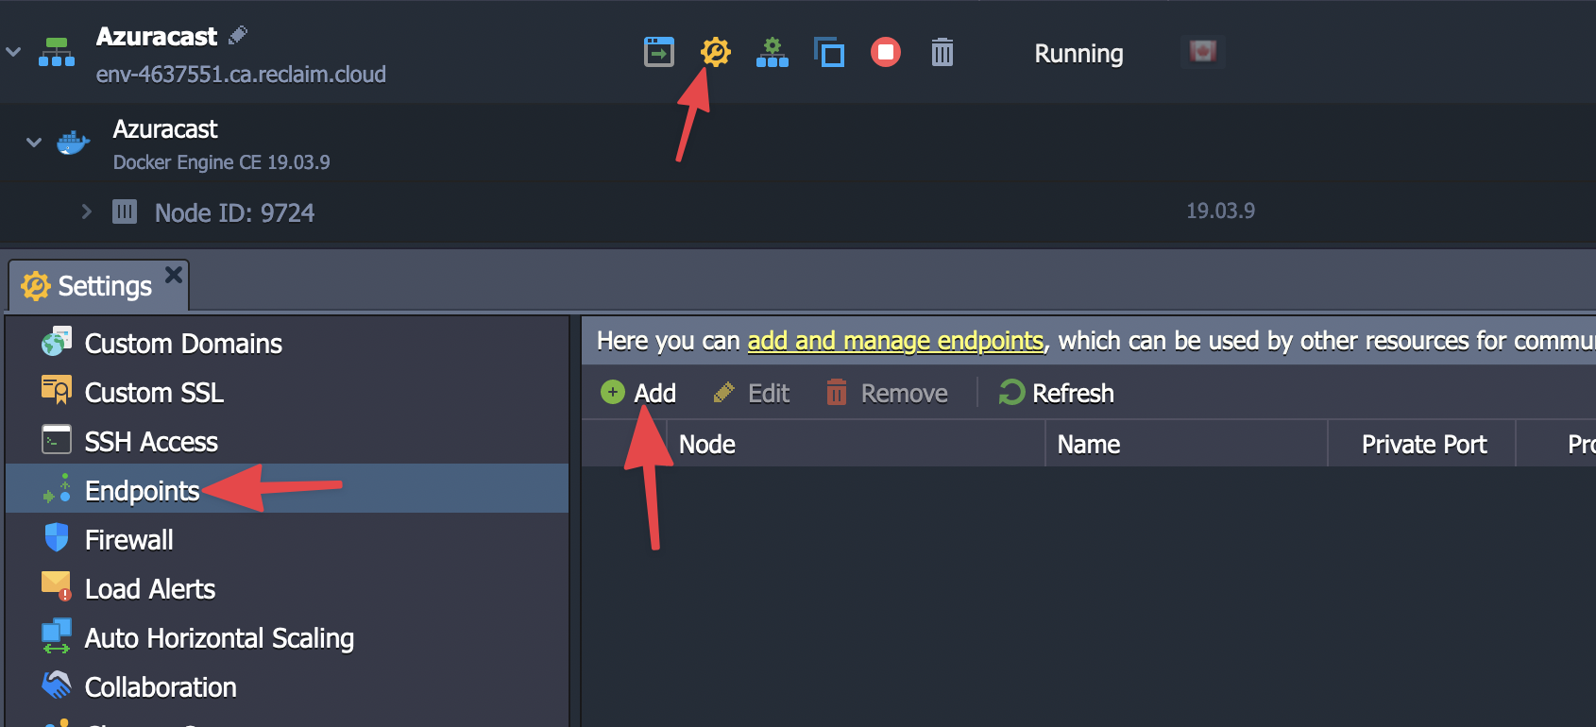Viewport: 1596px width, 727px height.
Task: Click SSH Access terminal icon
Action: point(57,440)
